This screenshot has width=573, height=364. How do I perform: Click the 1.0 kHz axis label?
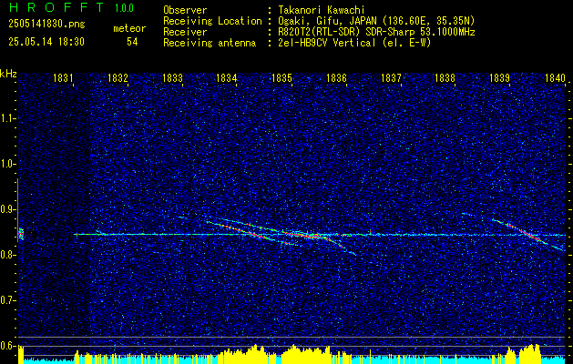tap(7, 165)
